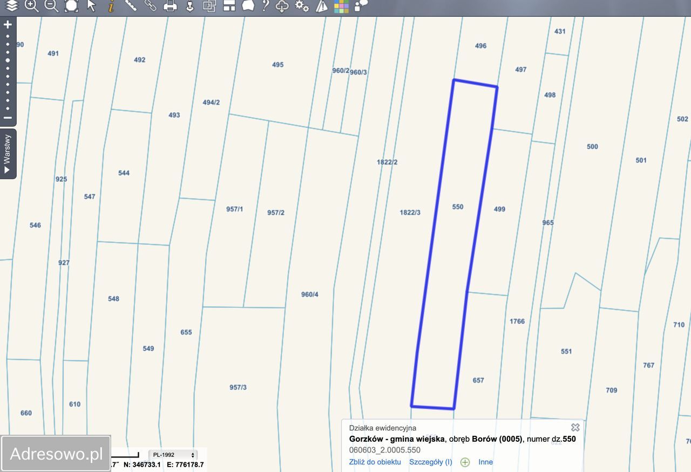Viewport: 691px width, 472px height.
Task: Click parcel label 496
Action: pyautogui.click(x=480, y=46)
